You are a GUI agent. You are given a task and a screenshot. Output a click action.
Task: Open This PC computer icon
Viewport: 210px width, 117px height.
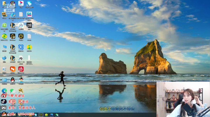pos(4,47)
